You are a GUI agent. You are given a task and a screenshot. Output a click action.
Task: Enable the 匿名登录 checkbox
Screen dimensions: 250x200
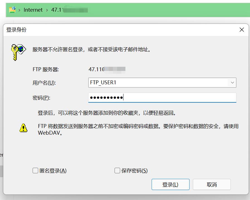coord(35,171)
